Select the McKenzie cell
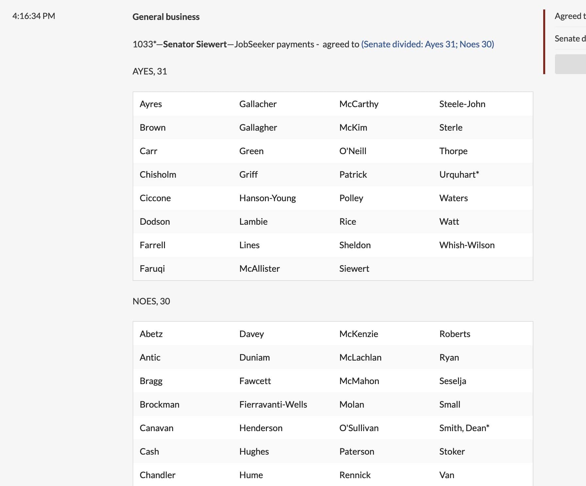Screen dimensions: 586x486 pyautogui.click(x=383, y=334)
